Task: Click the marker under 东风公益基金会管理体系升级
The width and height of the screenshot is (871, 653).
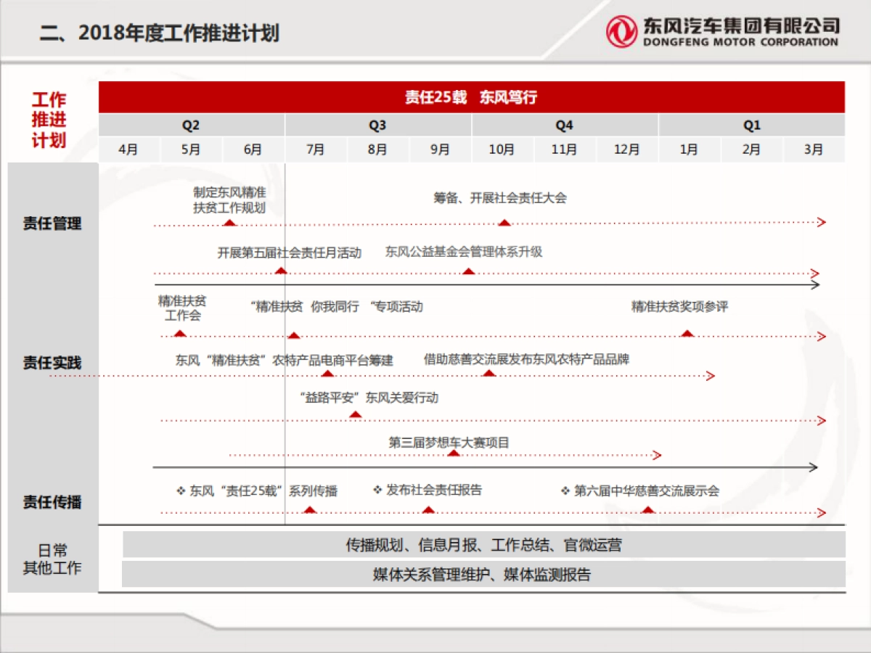Action: tap(470, 271)
